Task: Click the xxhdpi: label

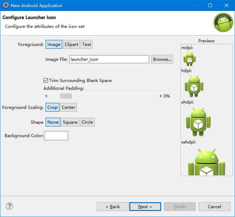Action: tap(189, 142)
